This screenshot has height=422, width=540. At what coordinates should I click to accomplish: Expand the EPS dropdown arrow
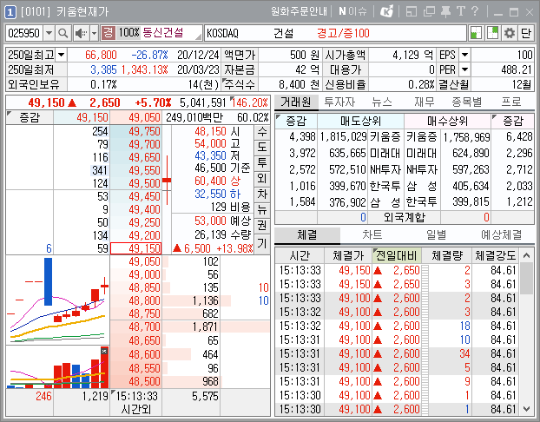pos(465,55)
